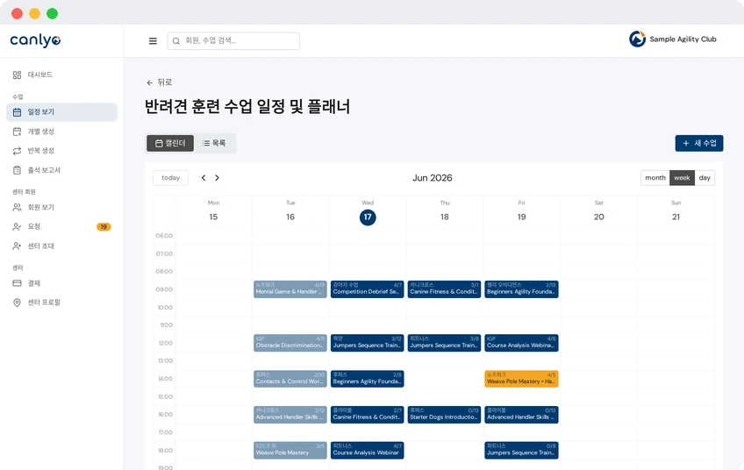The image size is (744, 470).
Task: Click the calendar icon beside 일정 보기
Action: tap(17, 112)
